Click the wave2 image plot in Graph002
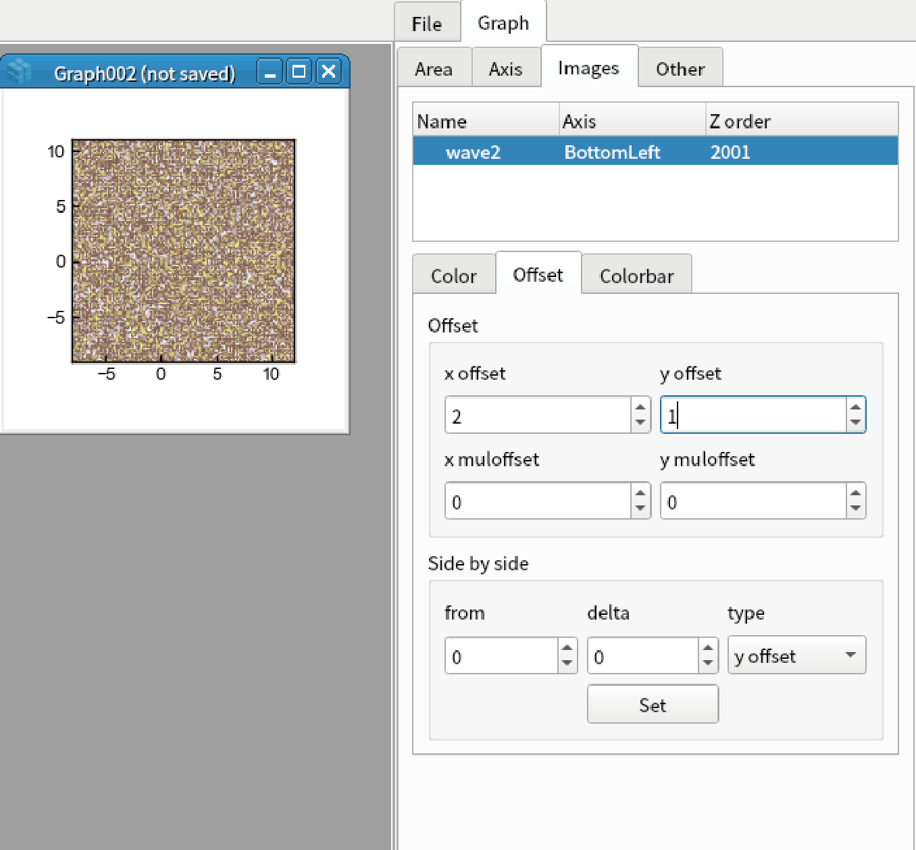916x850 pixels. pos(184,251)
